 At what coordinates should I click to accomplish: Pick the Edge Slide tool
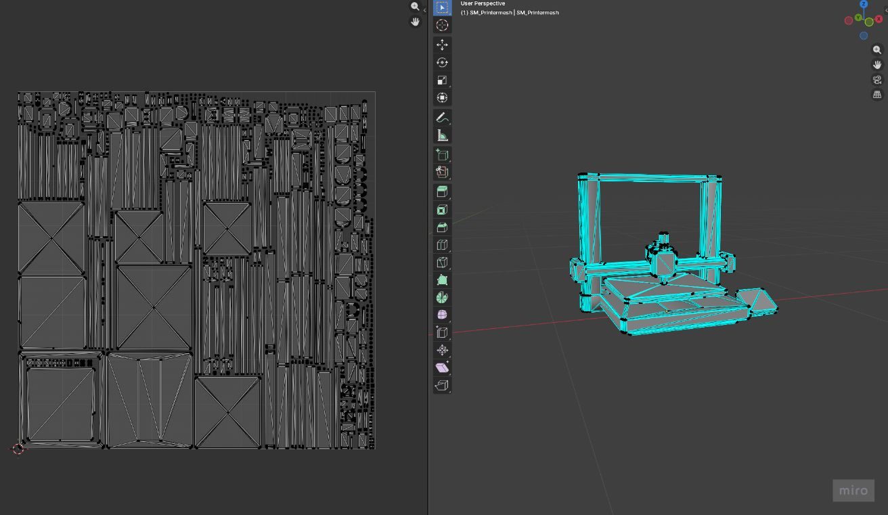(442, 333)
